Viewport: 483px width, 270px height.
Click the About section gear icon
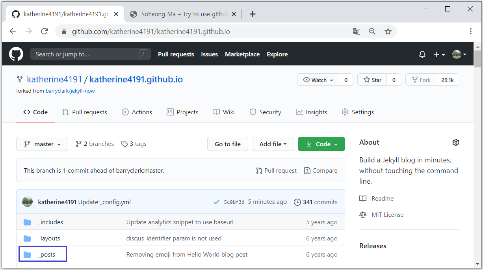pyautogui.click(x=456, y=142)
